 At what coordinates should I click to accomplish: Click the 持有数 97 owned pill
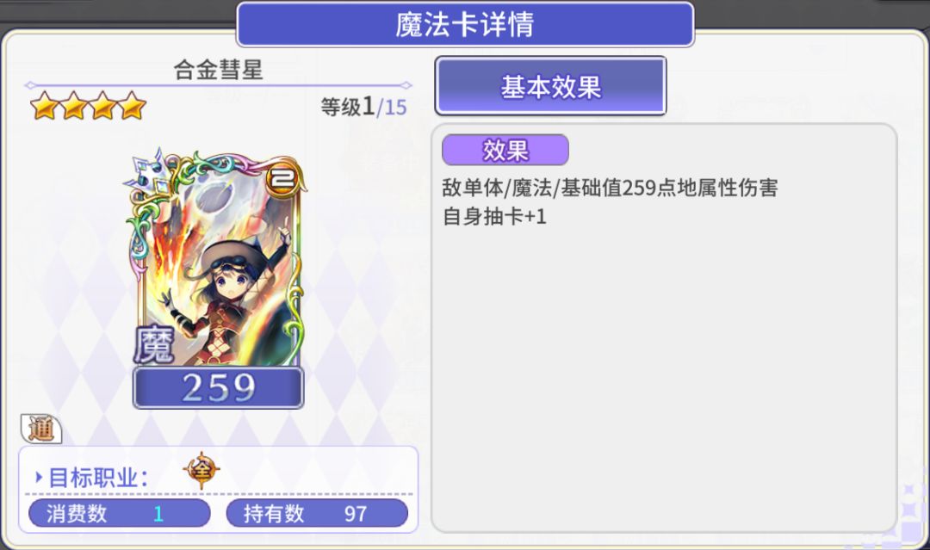(317, 513)
